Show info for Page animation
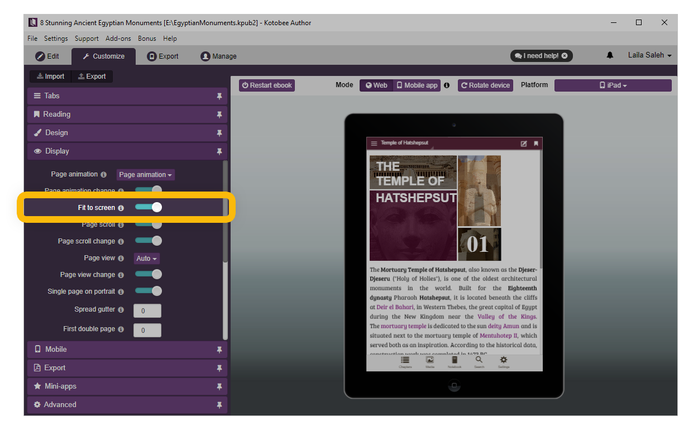The image size is (698, 430). [103, 175]
